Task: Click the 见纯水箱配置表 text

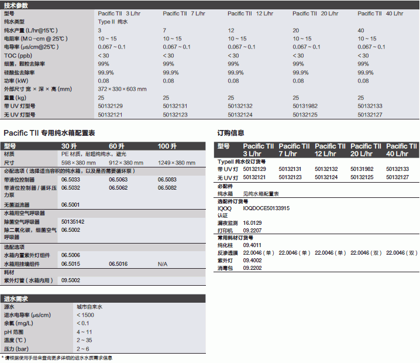Action: point(261,194)
